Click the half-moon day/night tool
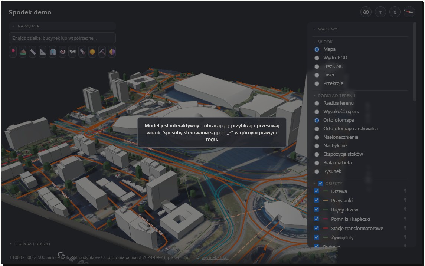425x266 pixels. click(112, 52)
